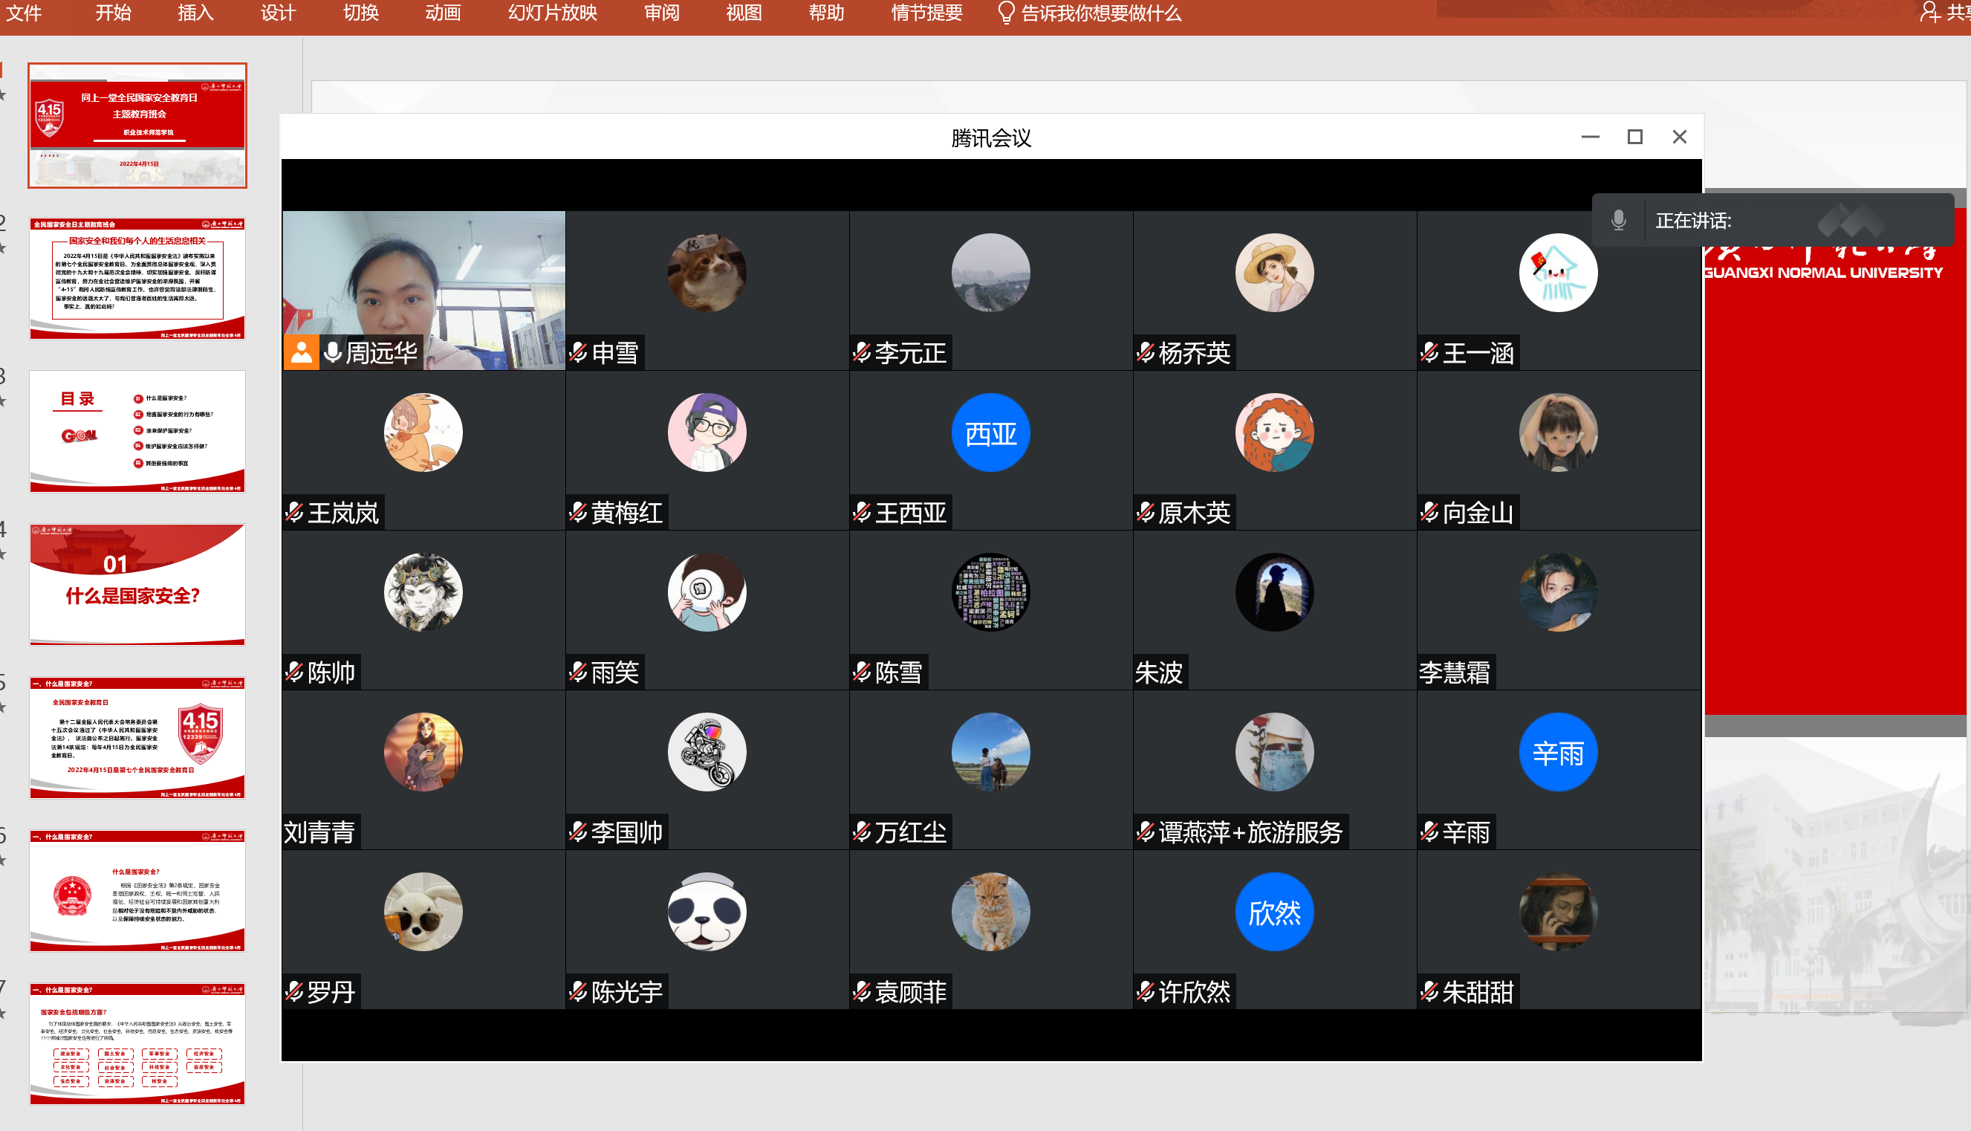Click 周远华's active microphone icon
The width and height of the screenshot is (1971, 1131).
click(x=332, y=353)
